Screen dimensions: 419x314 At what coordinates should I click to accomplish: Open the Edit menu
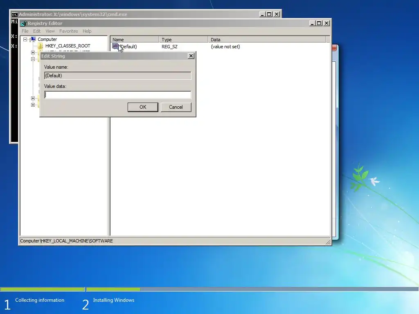point(37,31)
